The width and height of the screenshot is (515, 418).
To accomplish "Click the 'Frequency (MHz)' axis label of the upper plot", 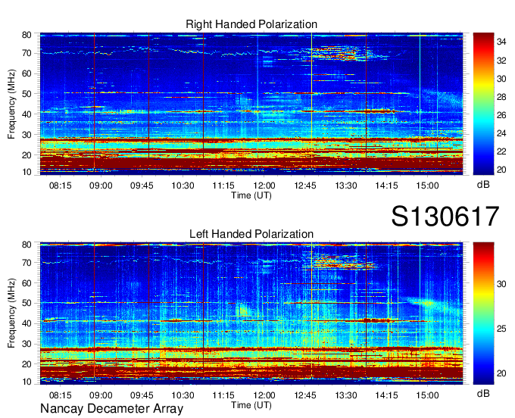I will [11, 104].
